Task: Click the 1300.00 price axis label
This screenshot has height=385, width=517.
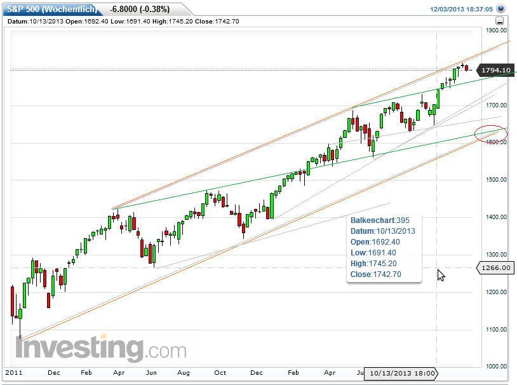Action: pyautogui.click(x=497, y=255)
